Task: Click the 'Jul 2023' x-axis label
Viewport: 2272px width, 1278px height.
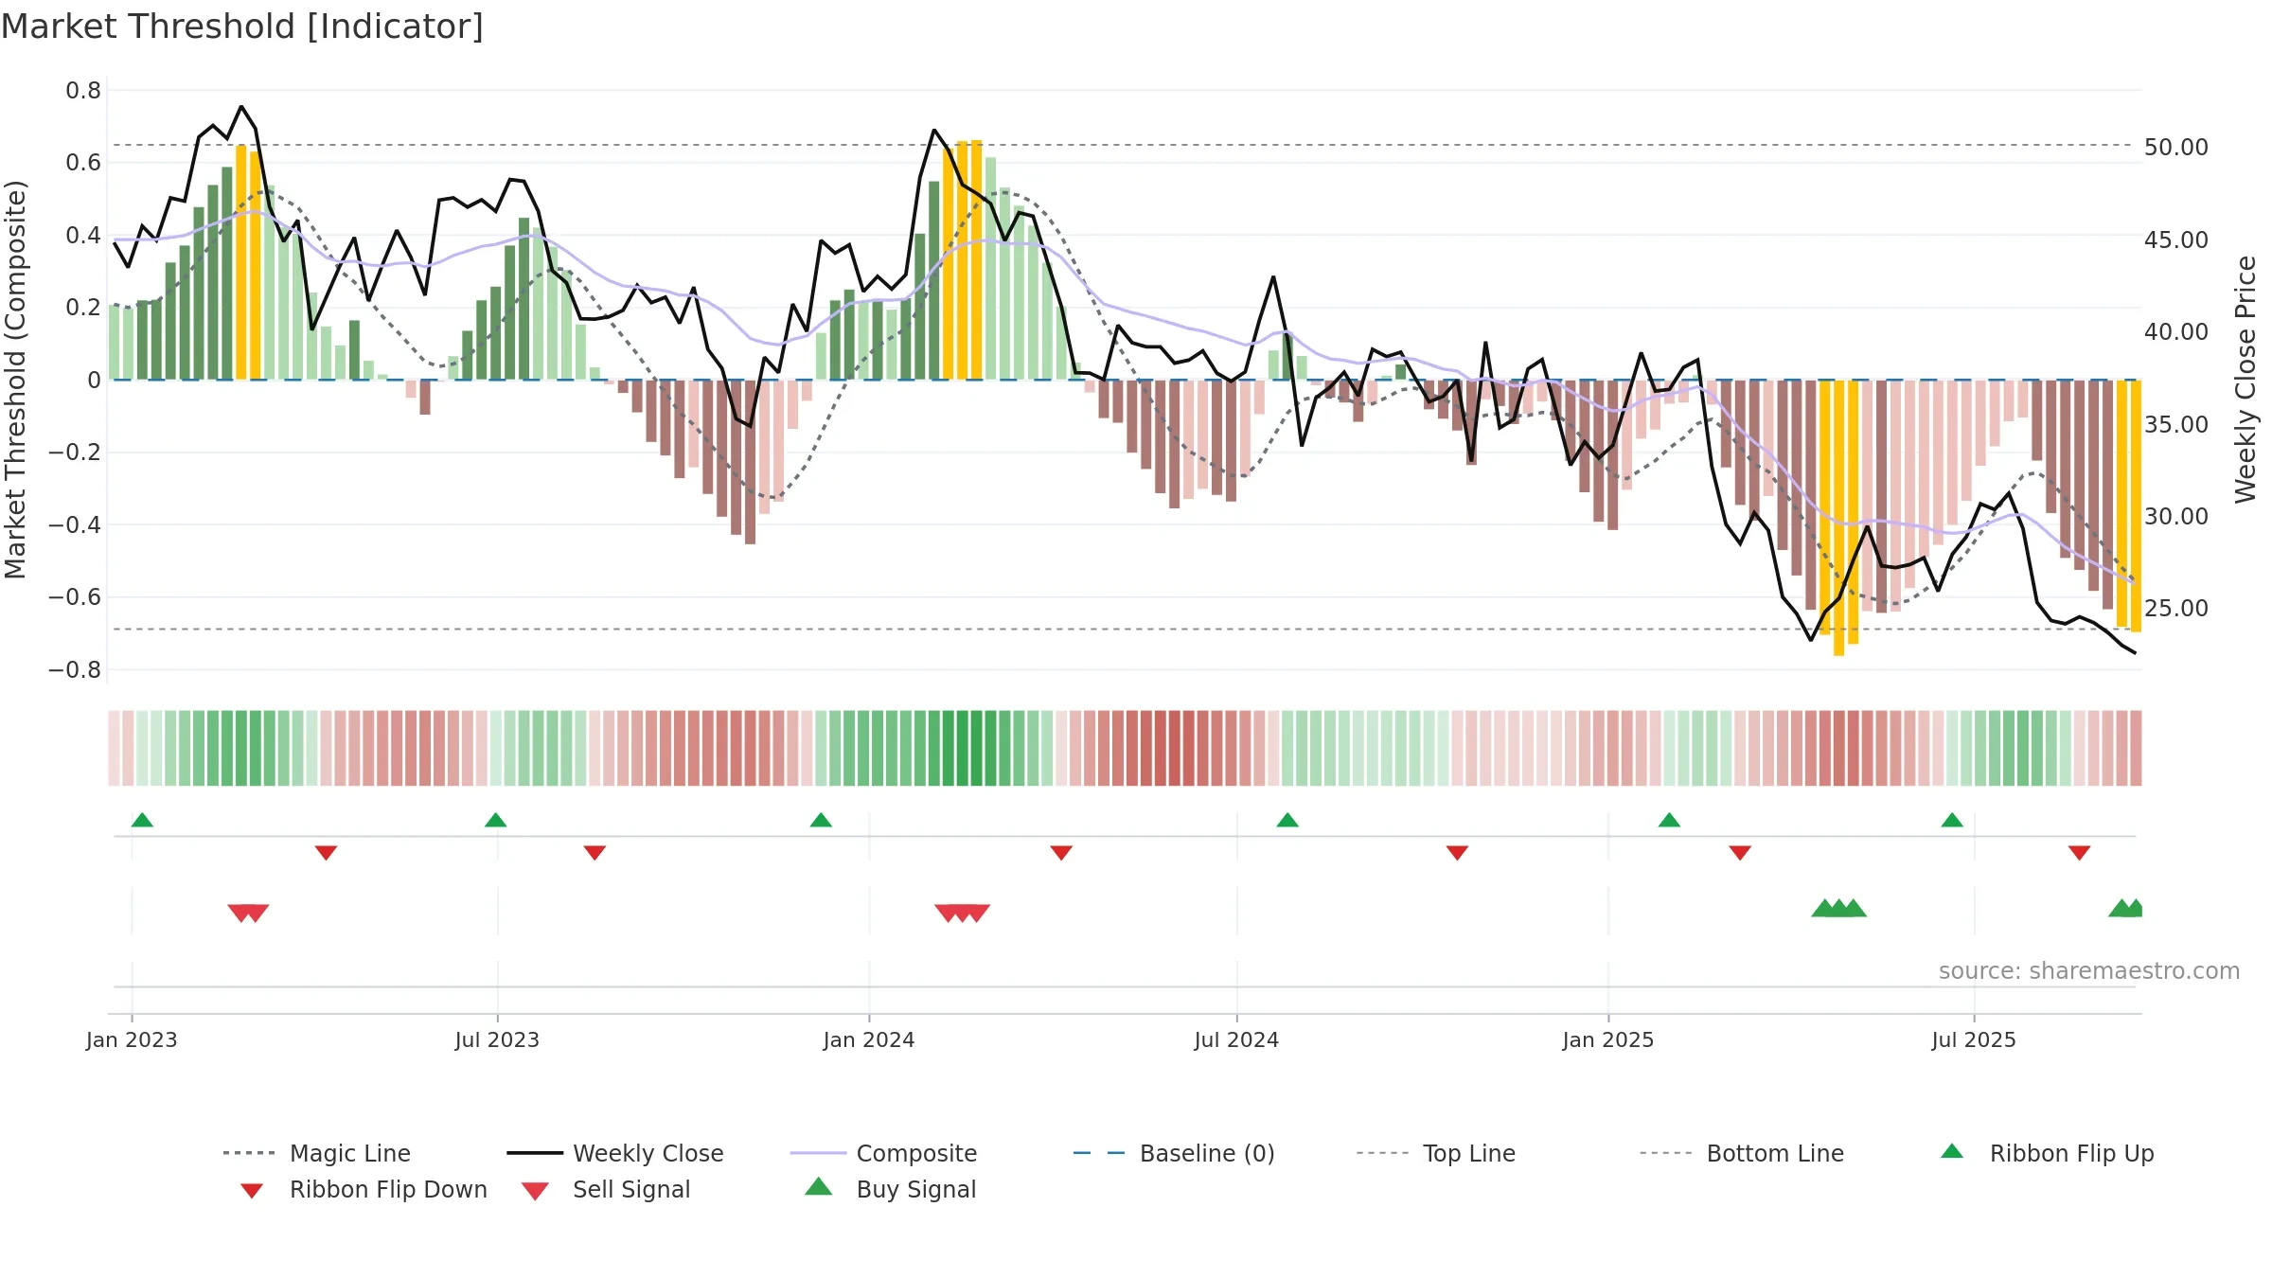Action: click(x=497, y=1039)
